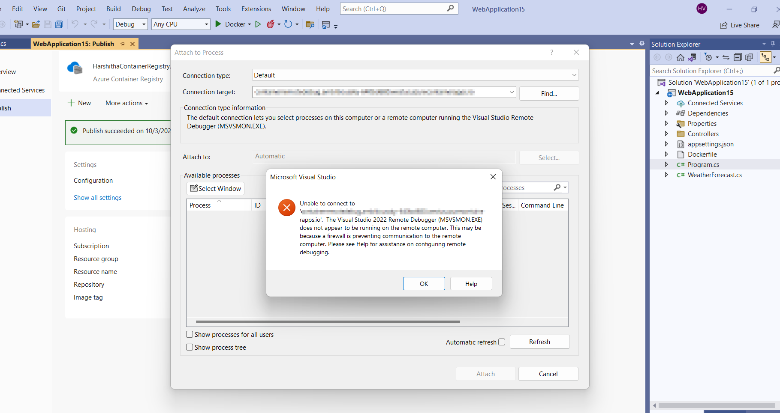This screenshot has height=413, width=780.
Task: Collapse the WebApplication15 project node
Action: point(657,92)
